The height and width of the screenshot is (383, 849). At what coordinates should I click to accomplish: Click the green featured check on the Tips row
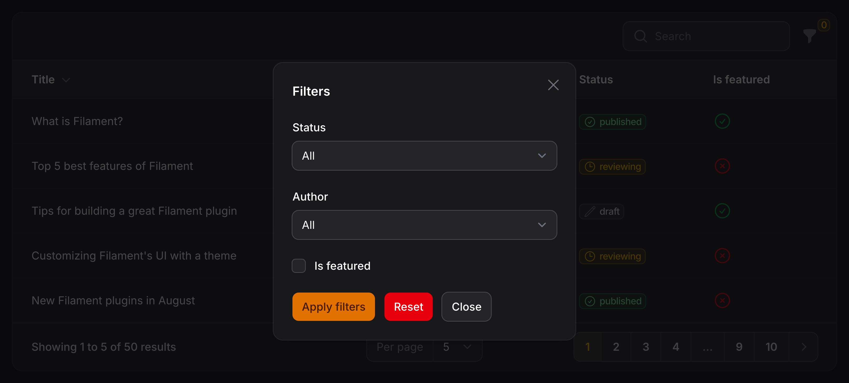click(x=722, y=211)
